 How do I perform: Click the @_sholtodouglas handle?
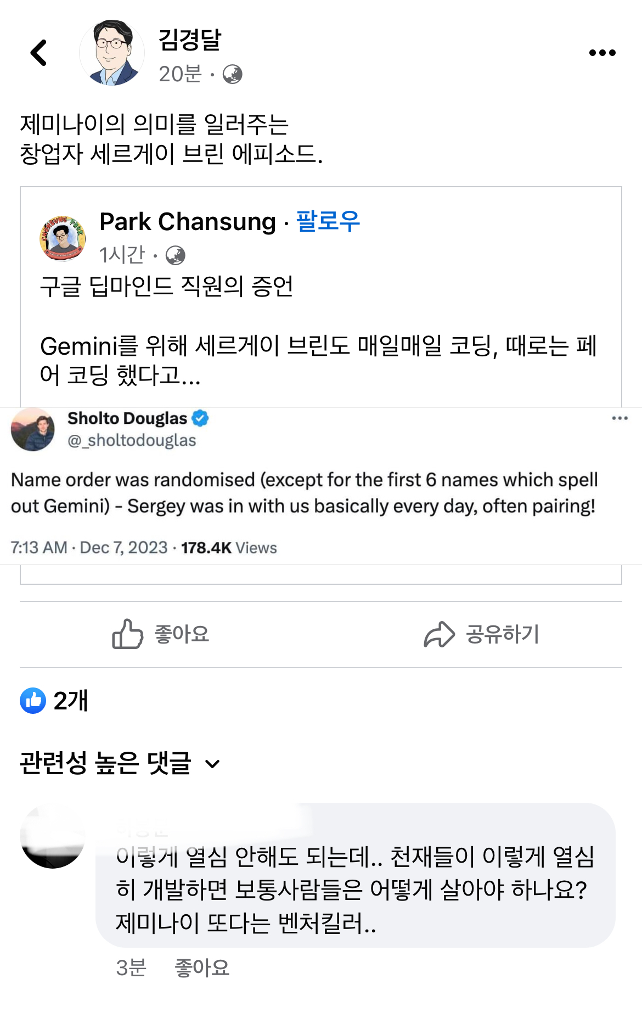pos(132,440)
